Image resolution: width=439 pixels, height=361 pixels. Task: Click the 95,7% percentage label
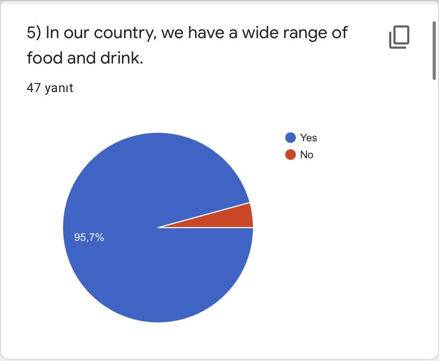pyautogui.click(x=89, y=238)
